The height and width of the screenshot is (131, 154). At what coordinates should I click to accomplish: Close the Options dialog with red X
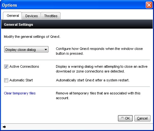click(x=149, y=5)
